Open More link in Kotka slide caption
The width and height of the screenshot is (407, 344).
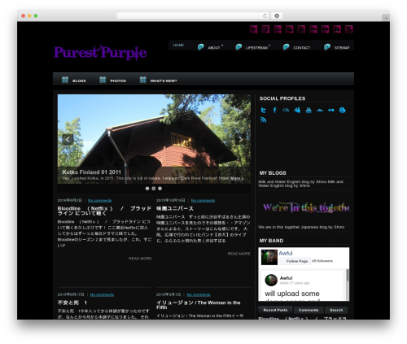(x=236, y=178)
